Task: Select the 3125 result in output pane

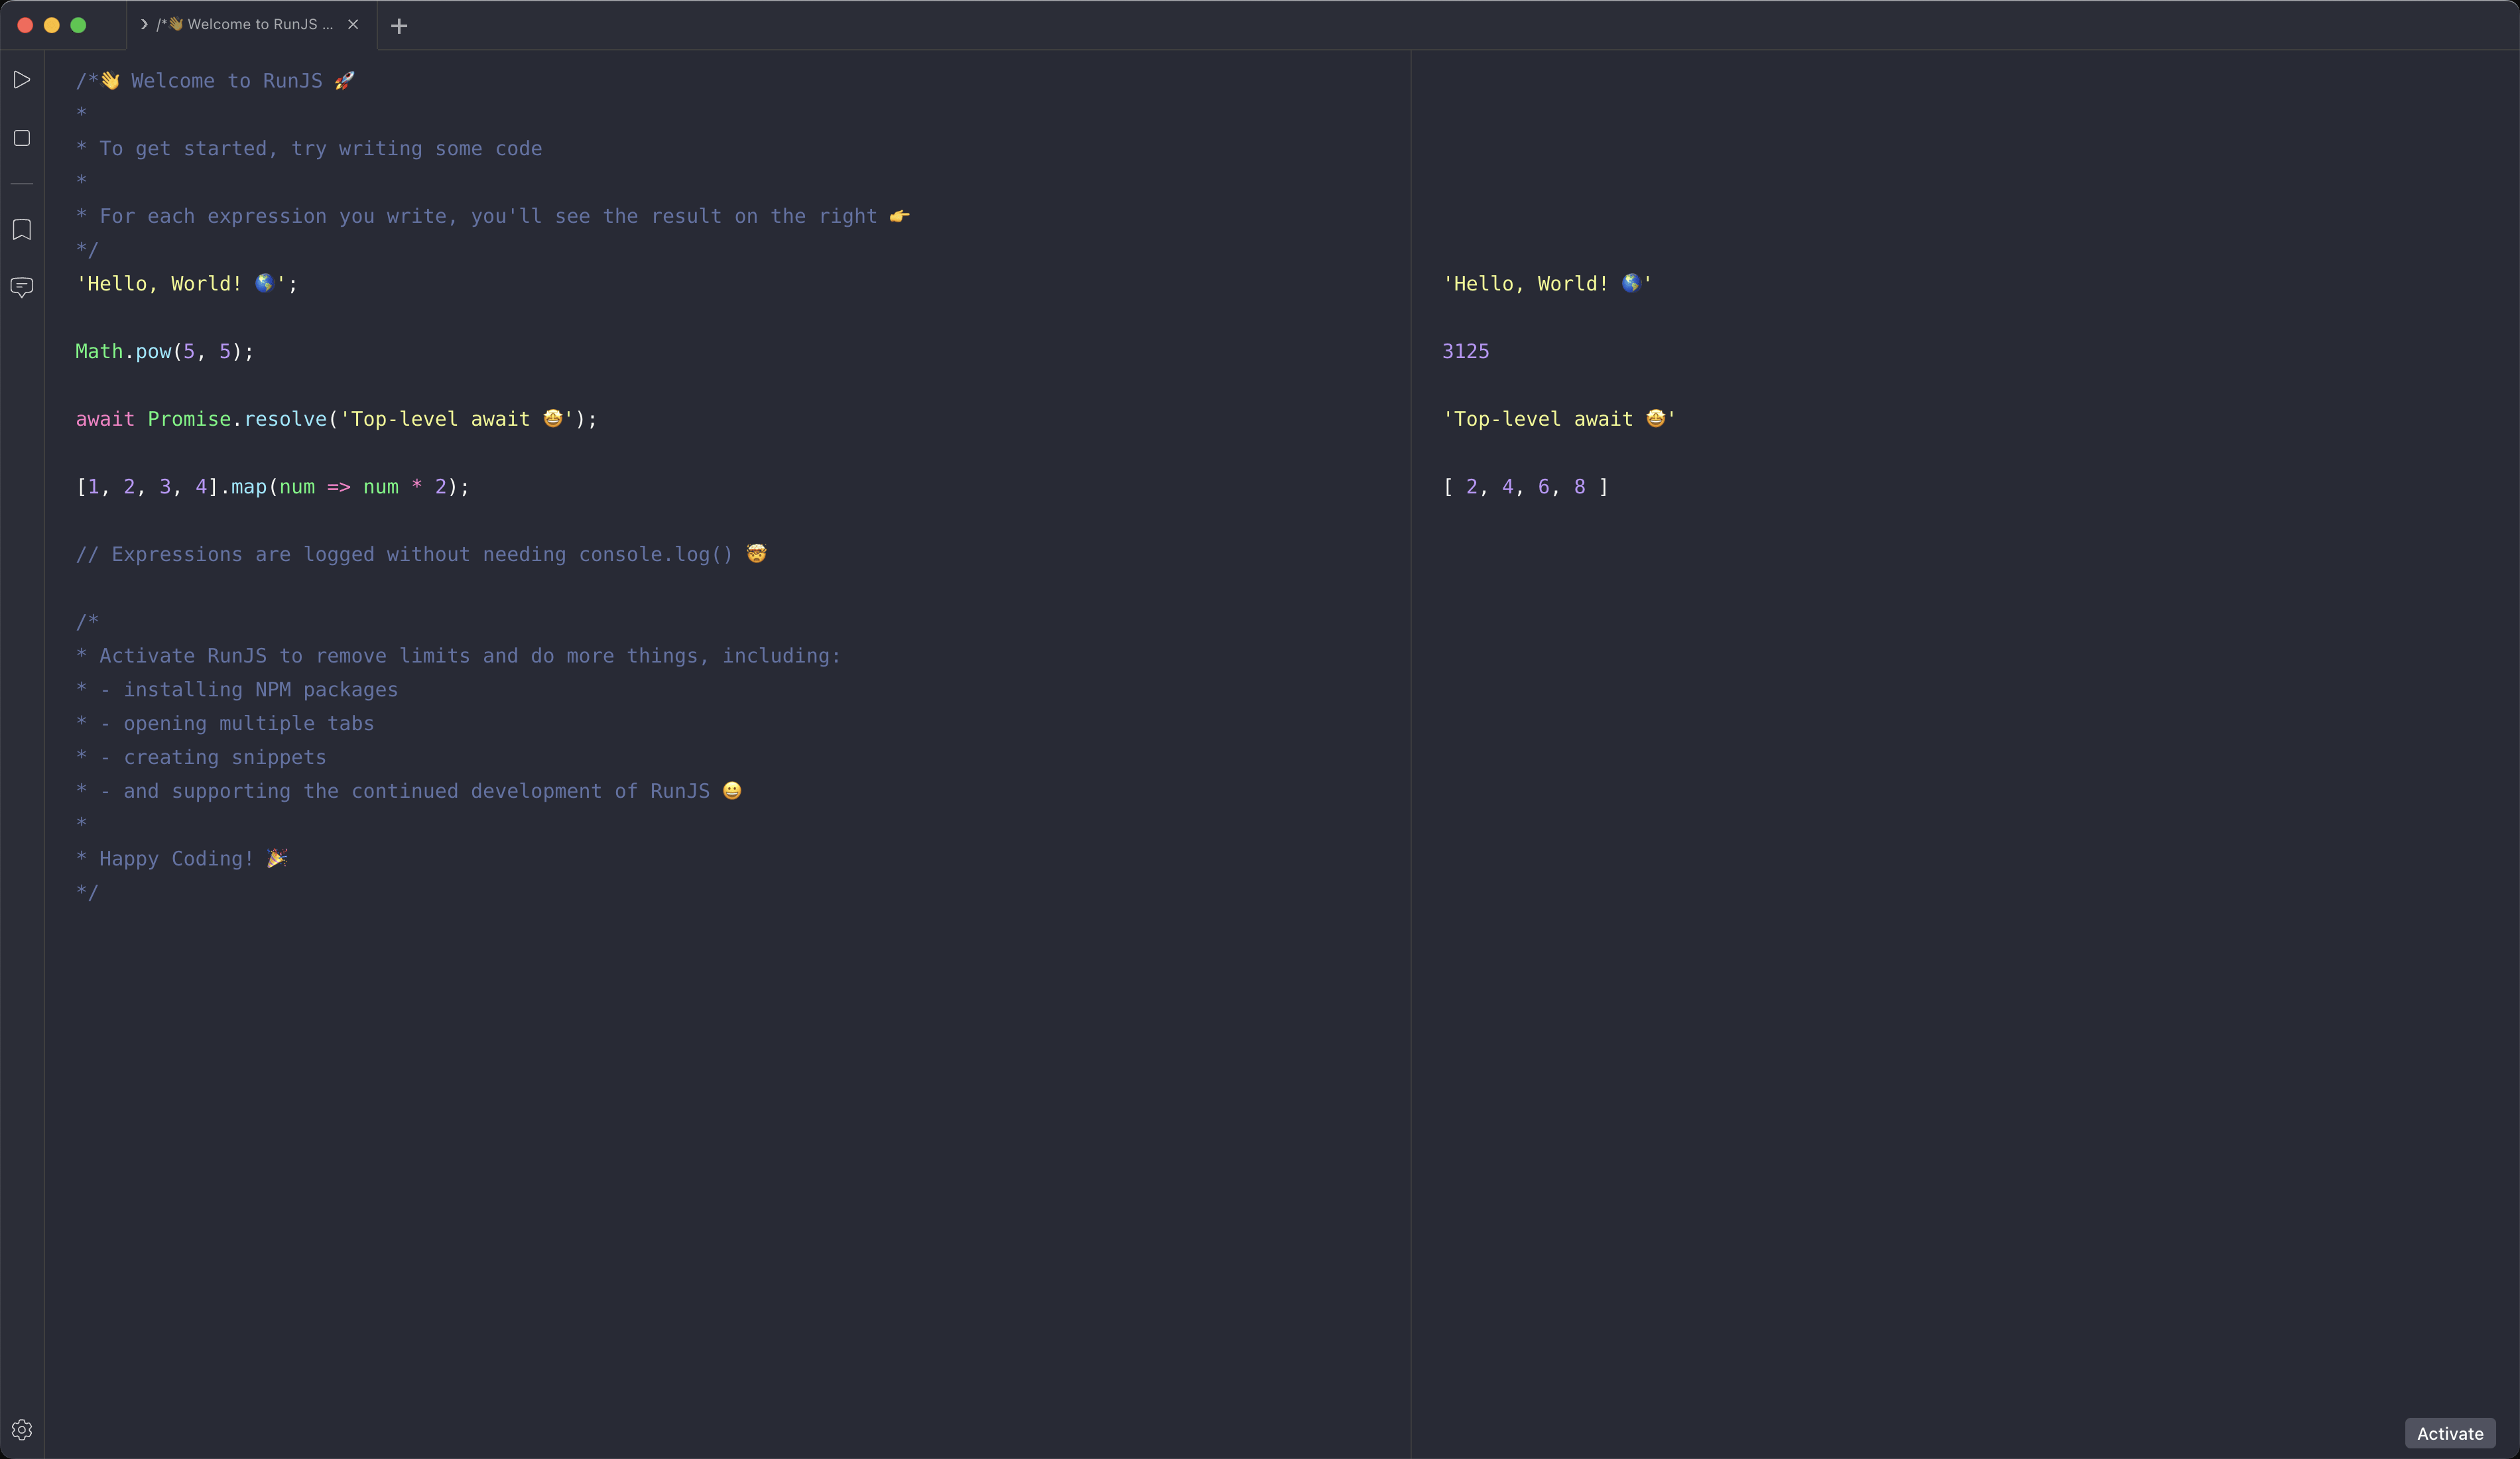Action: pyautogui.click(x=1465, y=351)
